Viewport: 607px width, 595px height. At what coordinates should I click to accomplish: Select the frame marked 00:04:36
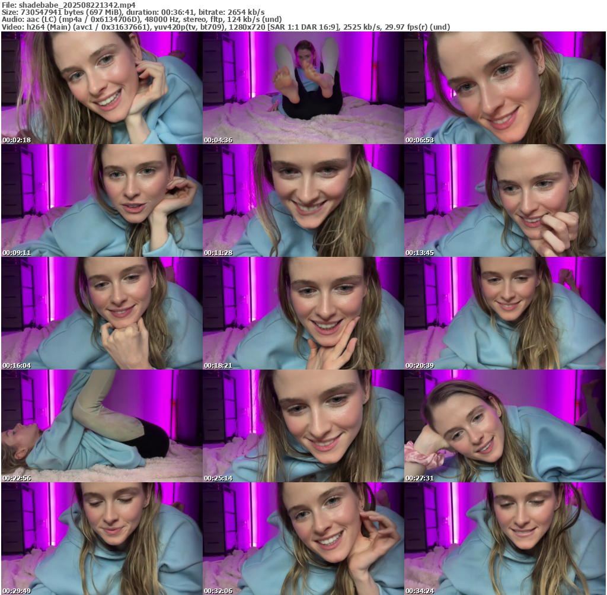(x=303, y=88)
